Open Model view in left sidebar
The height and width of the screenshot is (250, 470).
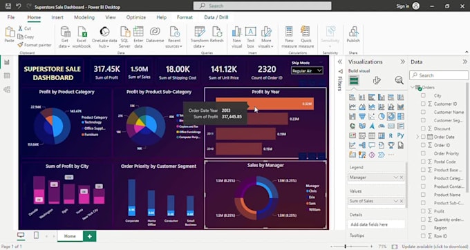click(7, 89)
